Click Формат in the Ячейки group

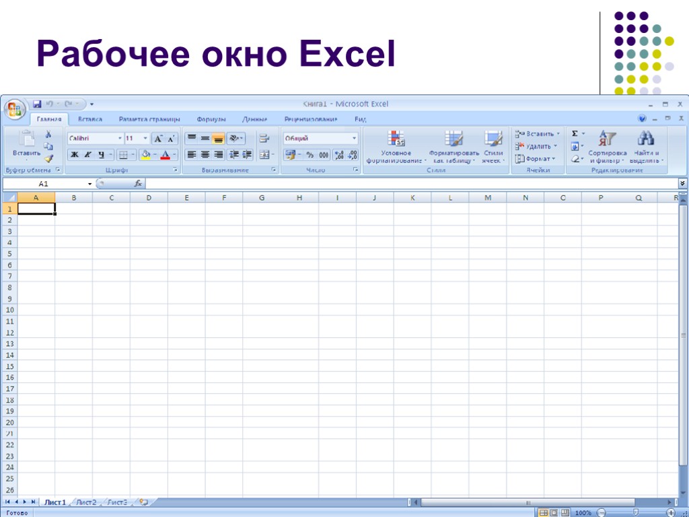[535, 159]
